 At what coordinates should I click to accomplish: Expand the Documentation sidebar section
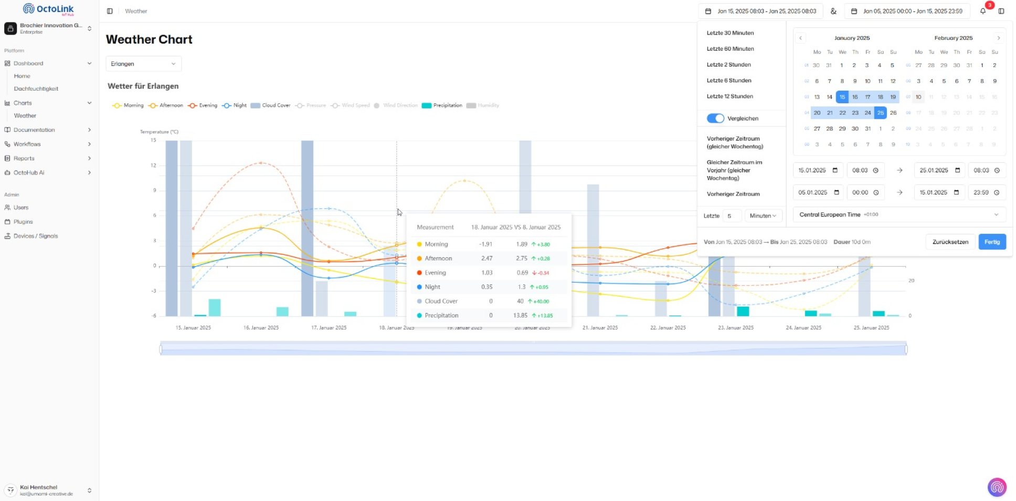pos(48,130)
